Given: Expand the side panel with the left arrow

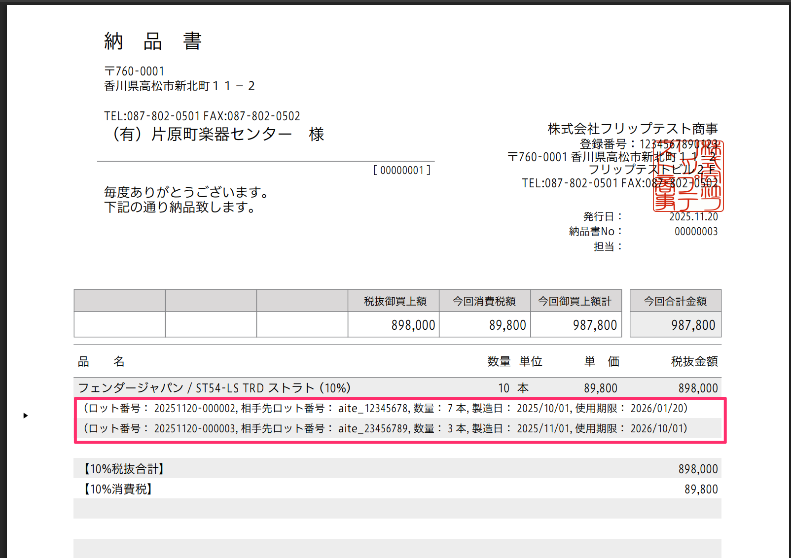Looking at the screenshot, I should click(x=26, y=416).
